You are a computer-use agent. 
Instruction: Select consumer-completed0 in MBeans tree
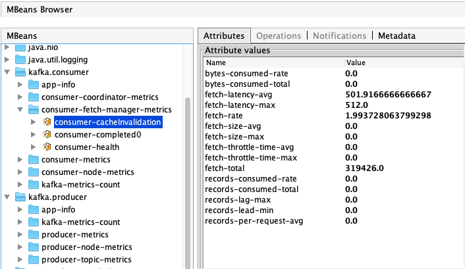click(x=98, y=134)
